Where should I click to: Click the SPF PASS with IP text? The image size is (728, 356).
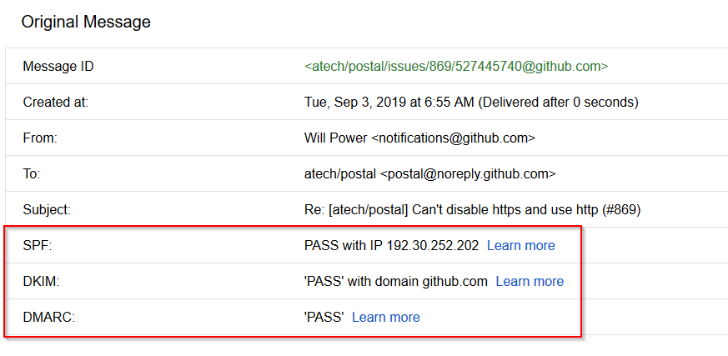pos(391,246)
